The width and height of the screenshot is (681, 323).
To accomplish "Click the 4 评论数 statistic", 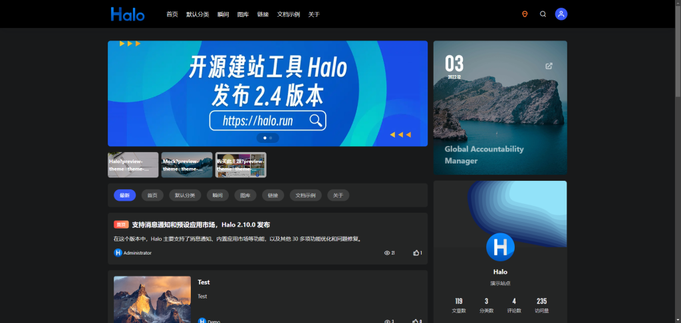I will coord(514,306).
